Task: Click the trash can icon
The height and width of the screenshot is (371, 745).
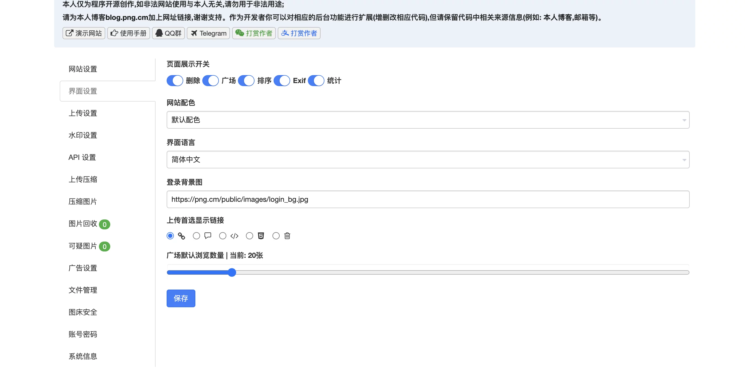Action: pos(287,236)
